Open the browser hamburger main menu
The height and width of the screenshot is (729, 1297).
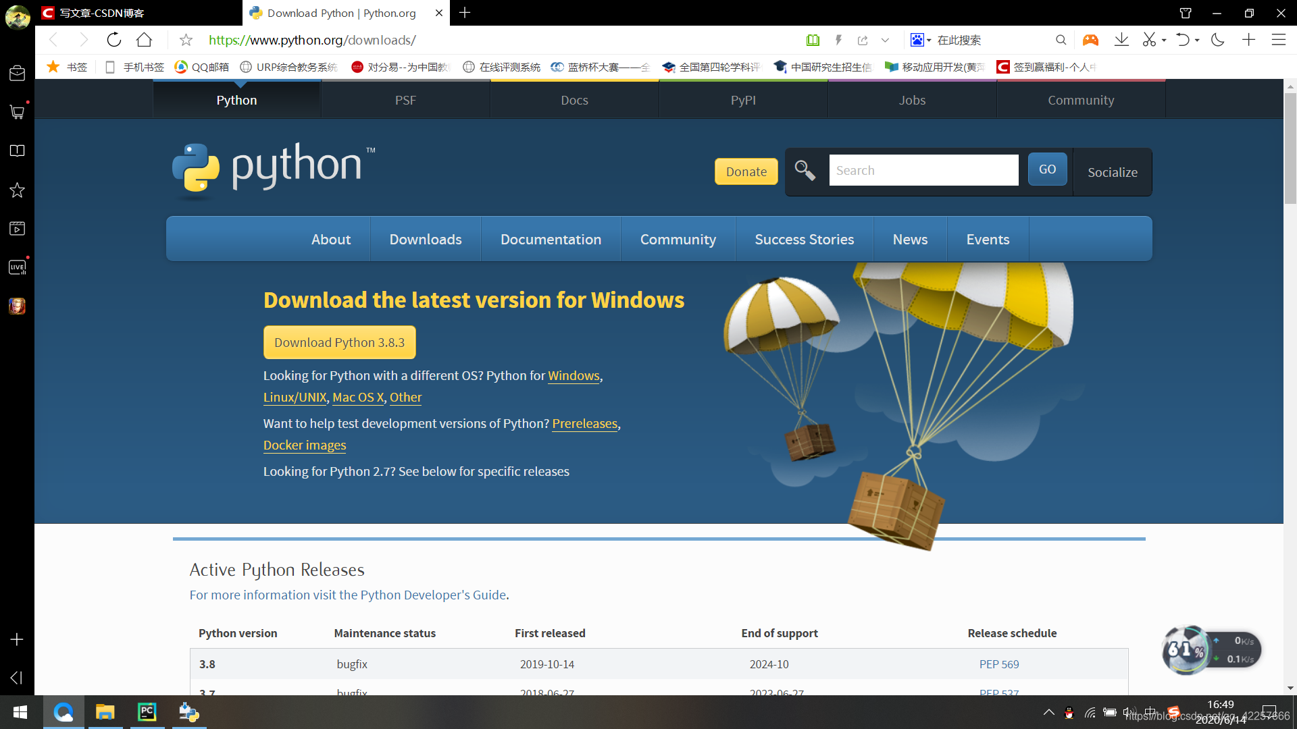point(1278,40)
